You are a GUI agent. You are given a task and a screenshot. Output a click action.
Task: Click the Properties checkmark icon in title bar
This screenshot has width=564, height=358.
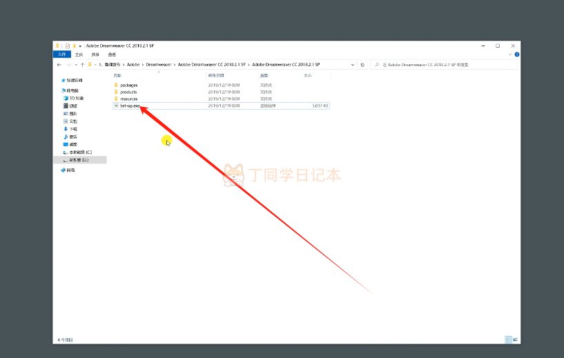[67, 46]
